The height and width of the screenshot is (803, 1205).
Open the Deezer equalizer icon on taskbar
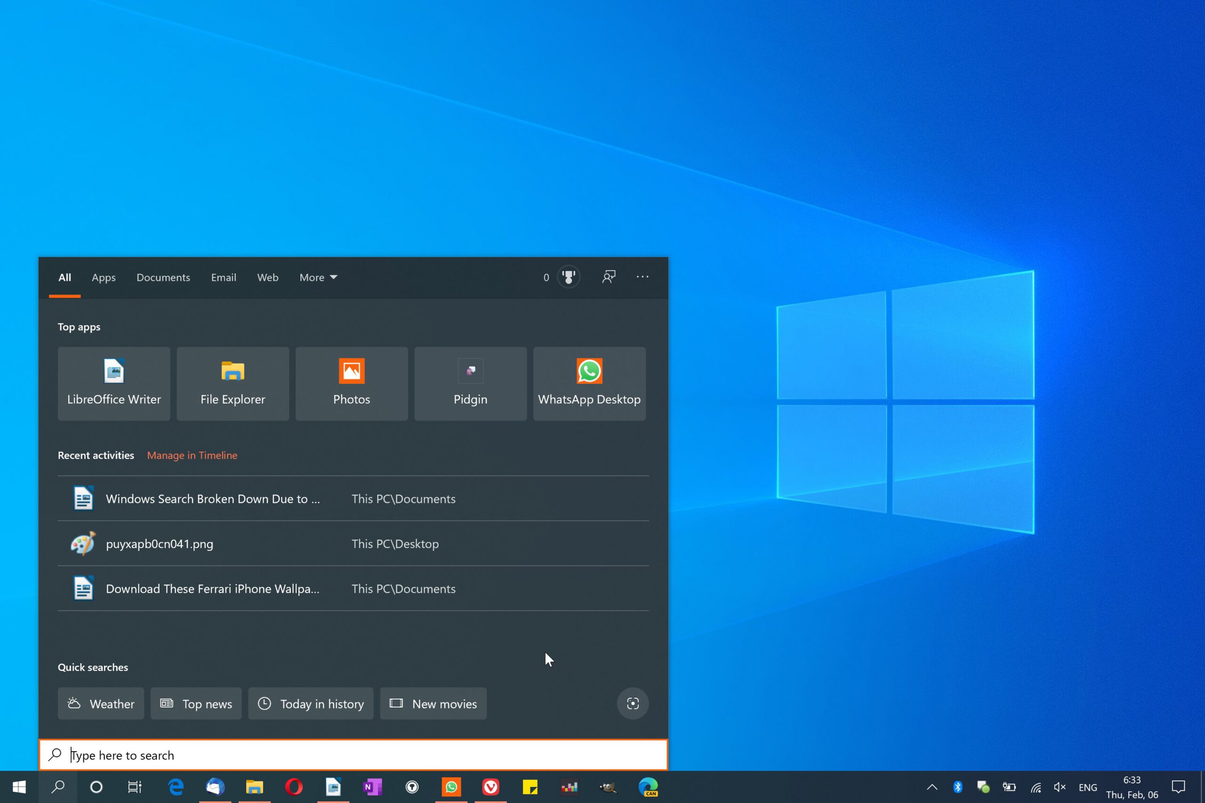click(569, 787)
